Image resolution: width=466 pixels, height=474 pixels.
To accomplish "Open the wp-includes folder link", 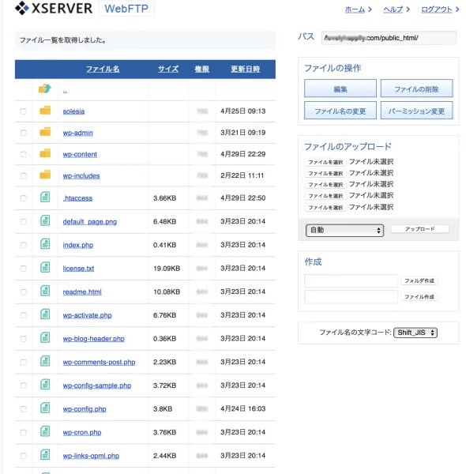I will [81, 175].
